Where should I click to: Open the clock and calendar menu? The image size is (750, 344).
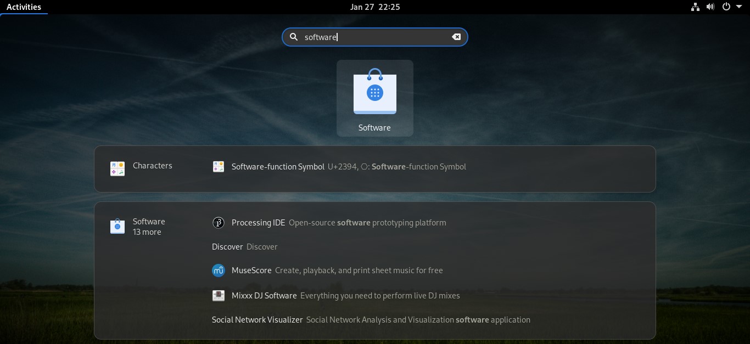(374, 7)
